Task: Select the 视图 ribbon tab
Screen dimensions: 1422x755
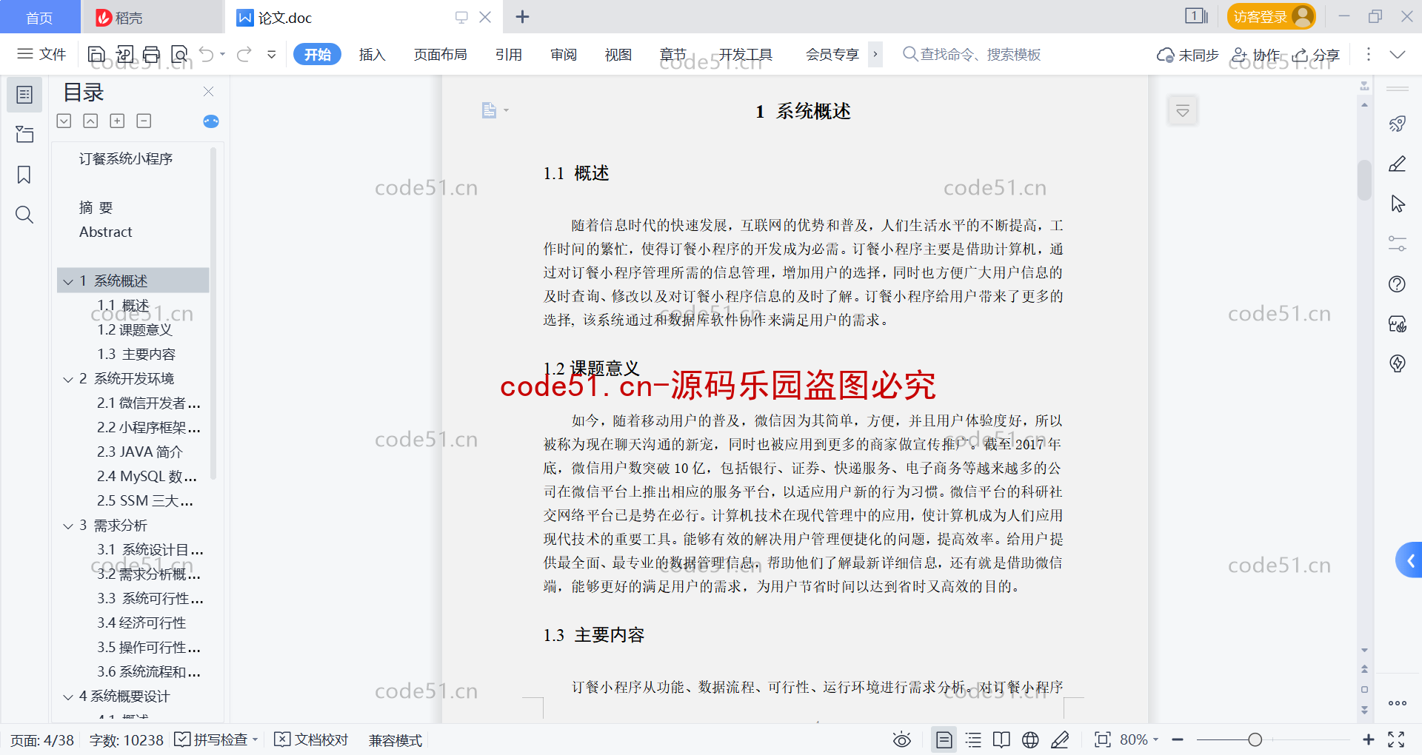Action: point(618,54)
